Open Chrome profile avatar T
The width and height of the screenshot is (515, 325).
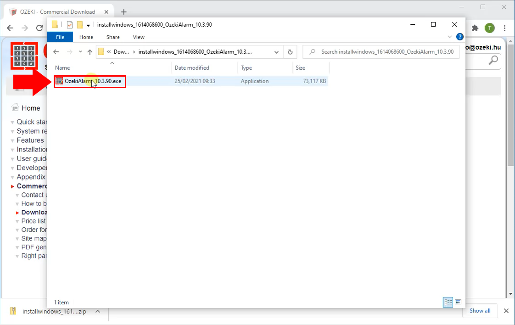[489, 28]
